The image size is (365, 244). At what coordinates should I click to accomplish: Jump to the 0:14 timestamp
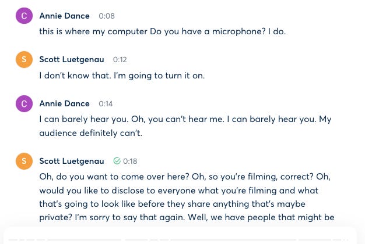coord(106,103)
